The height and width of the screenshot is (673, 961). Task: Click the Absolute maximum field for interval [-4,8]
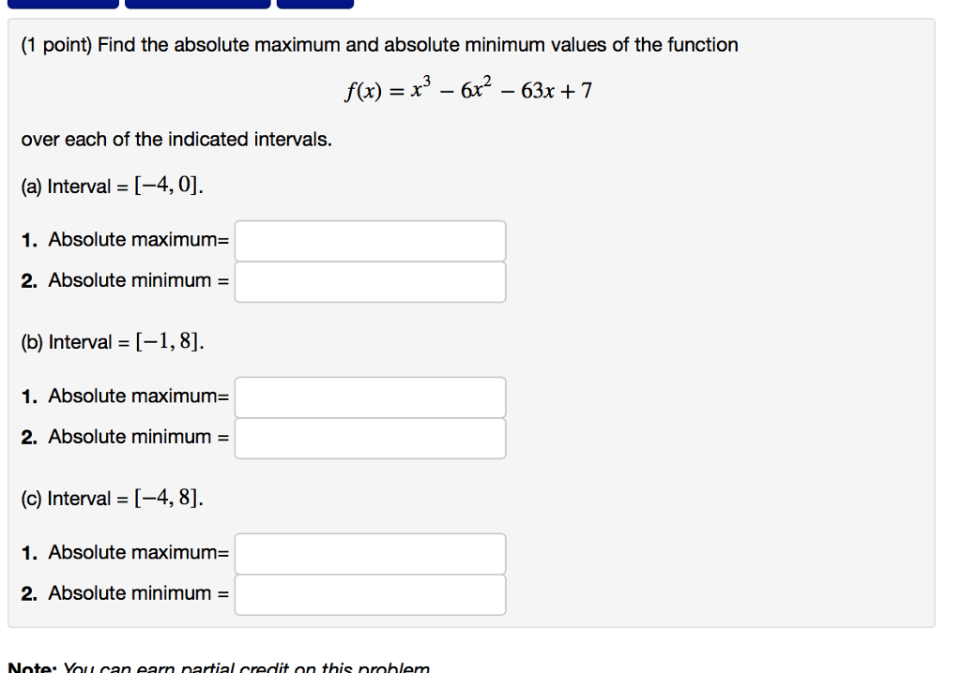(370, 554)
